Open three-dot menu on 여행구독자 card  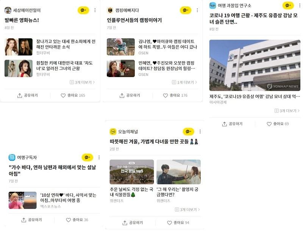[99, 158]
